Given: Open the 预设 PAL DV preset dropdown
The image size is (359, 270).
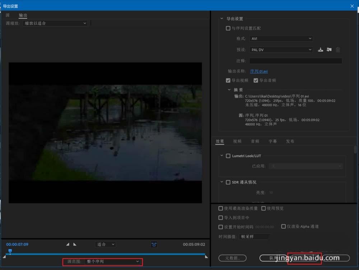Looking at the screenshot, I should [281, 50].
